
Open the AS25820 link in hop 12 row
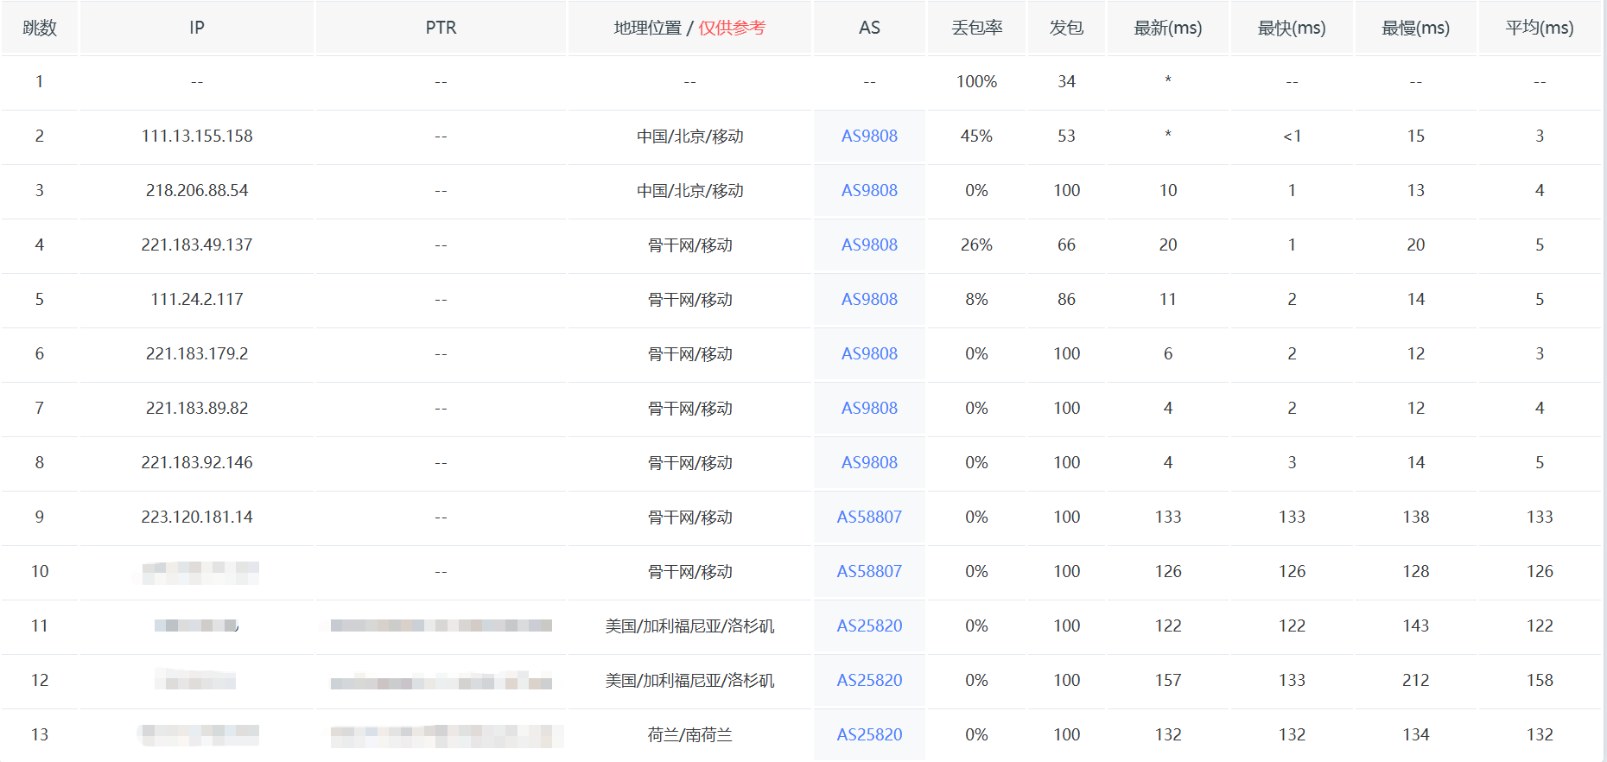tap(869, 680)
